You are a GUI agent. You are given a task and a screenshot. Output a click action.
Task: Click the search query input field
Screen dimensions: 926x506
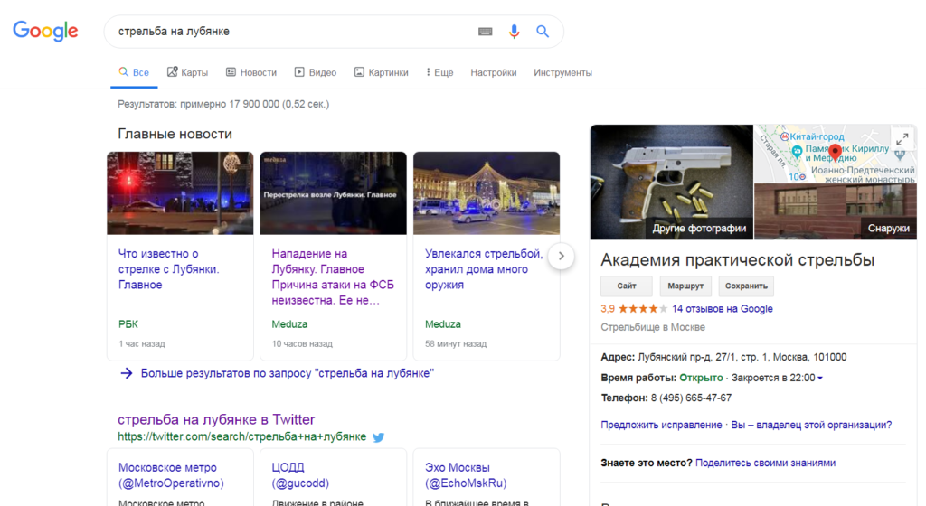[x=289, y=32]
